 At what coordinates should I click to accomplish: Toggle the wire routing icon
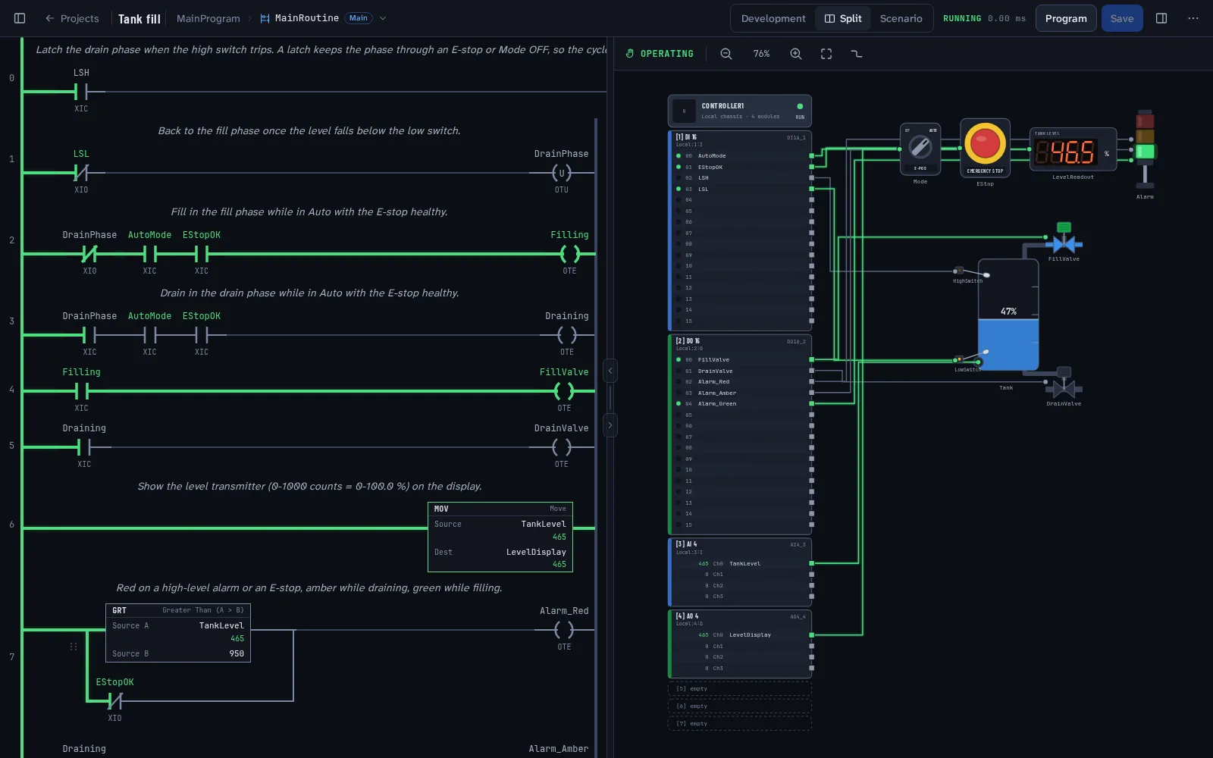click(x=857, y=54)
